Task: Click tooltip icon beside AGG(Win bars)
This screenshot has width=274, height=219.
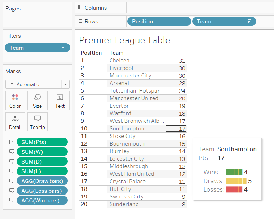Action: 12,200
